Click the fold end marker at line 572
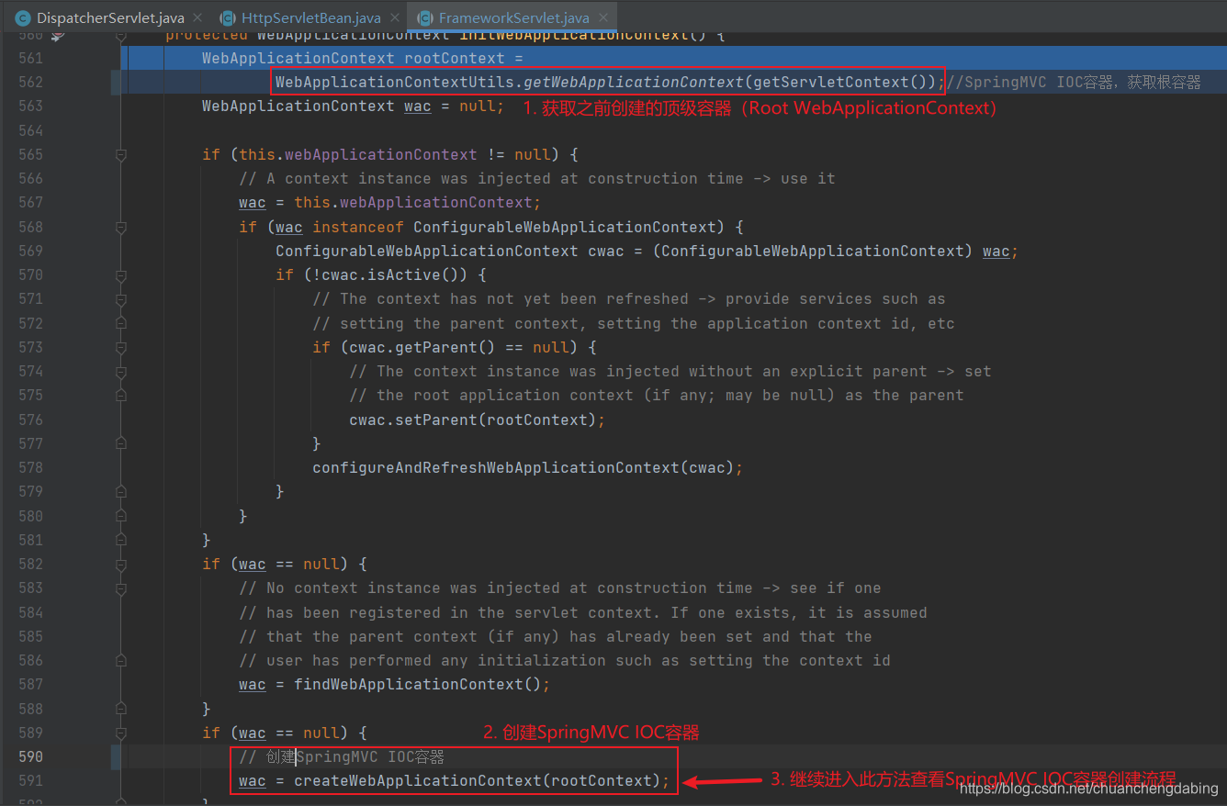The height and width of the screenshot is (806, 1227). (x=120, y=323)
